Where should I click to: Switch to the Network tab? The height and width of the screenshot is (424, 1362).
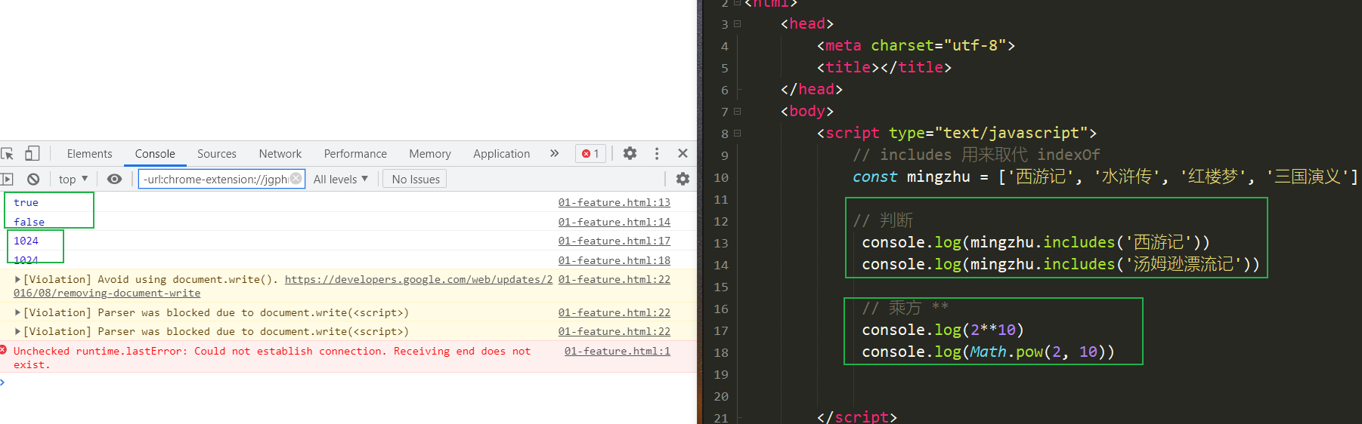280,154
